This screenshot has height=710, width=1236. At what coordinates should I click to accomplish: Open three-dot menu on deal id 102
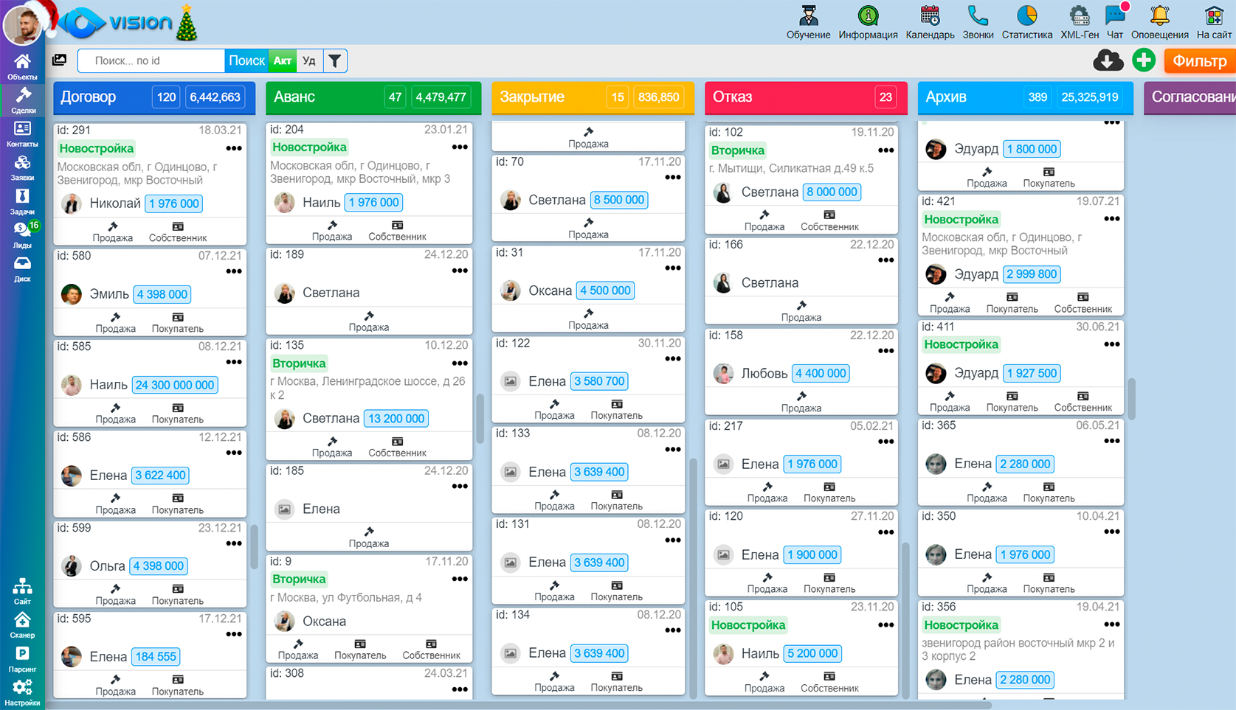coord(885,150)
